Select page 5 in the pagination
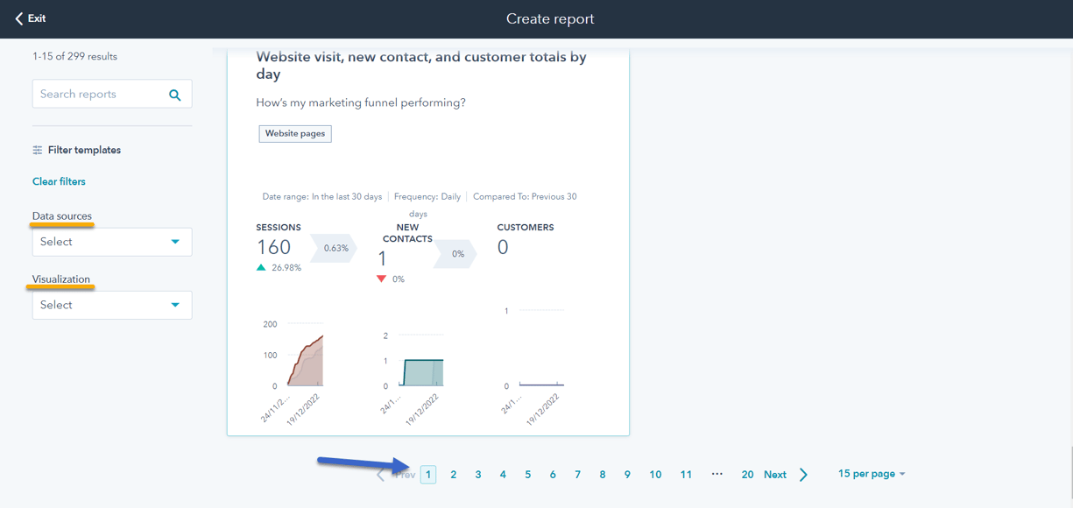The image size is (1073, 508). pyautogui.click(x=527, y=474)
